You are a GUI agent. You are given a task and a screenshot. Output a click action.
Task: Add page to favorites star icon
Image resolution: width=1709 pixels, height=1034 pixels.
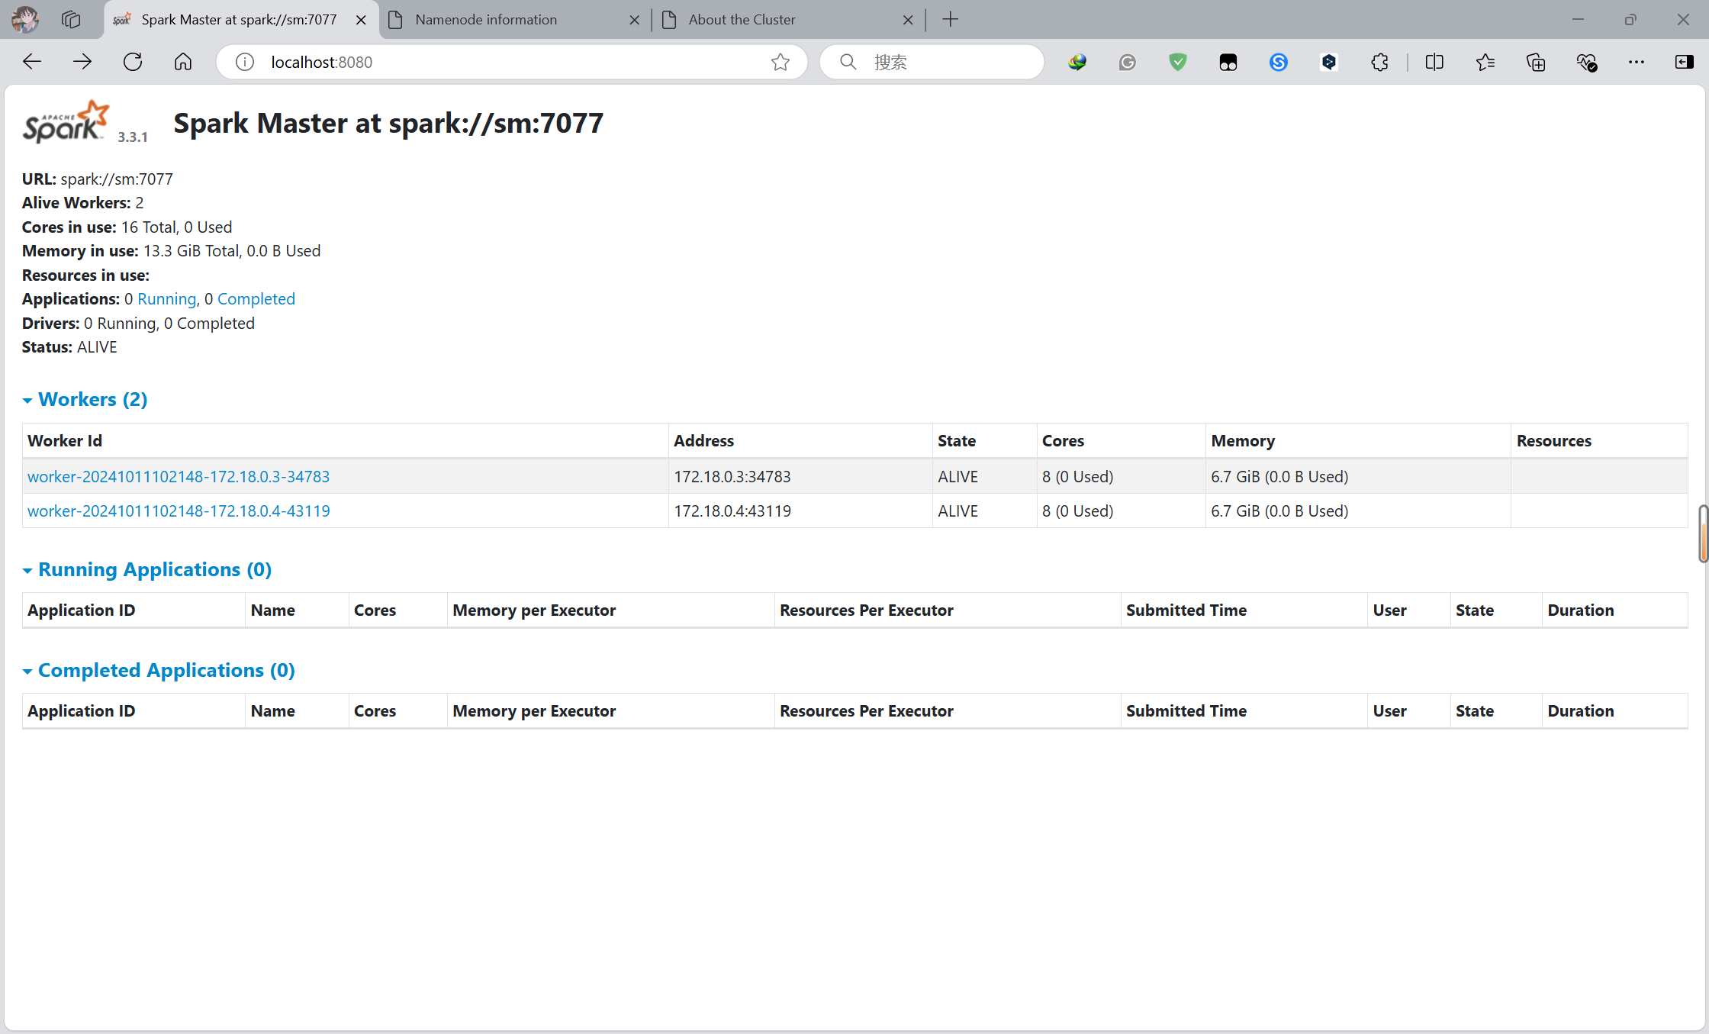coord(780,62)
